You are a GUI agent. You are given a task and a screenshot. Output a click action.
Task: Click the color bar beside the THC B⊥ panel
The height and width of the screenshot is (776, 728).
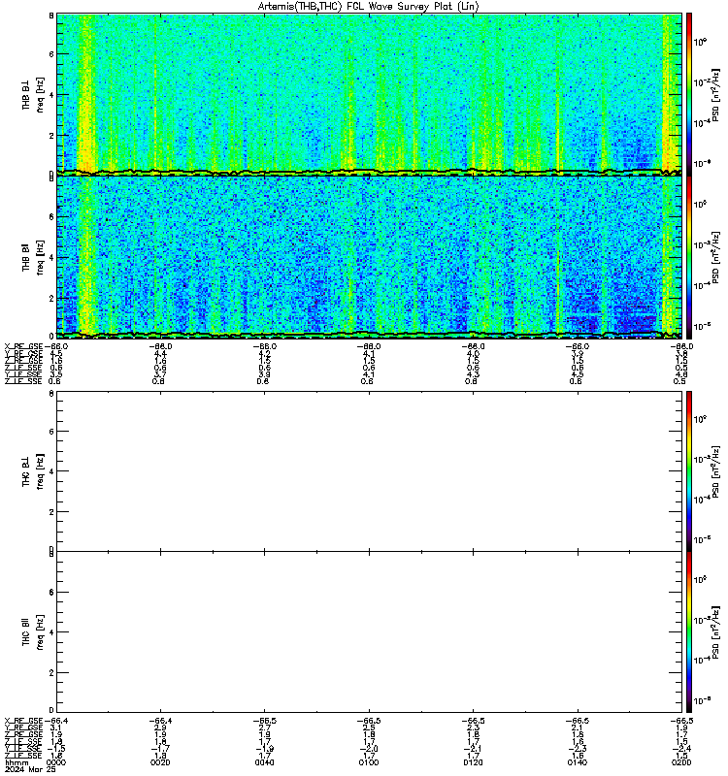(689, 471)
